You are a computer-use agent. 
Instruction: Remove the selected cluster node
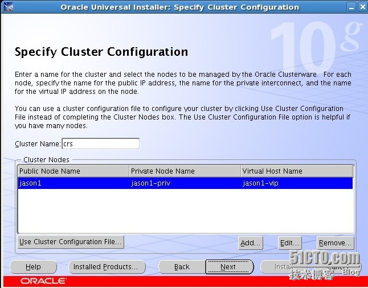pos(335,243)
